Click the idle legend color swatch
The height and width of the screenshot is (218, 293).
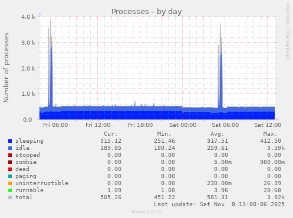point(10,148)
